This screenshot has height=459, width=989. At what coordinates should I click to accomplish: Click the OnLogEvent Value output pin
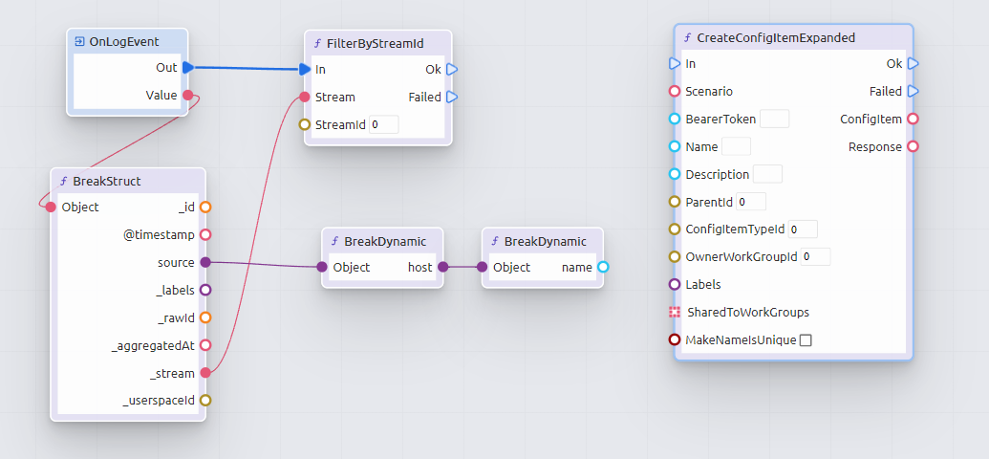click(188, 96)
